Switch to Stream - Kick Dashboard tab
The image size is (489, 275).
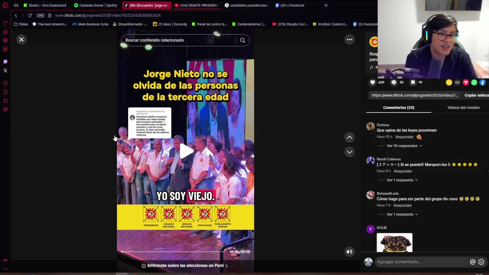coord(44,5)
